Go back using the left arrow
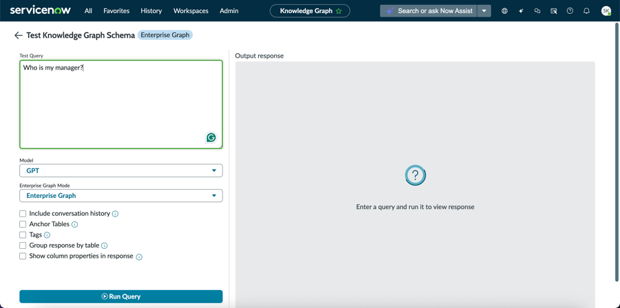 (x=18, y=36)
